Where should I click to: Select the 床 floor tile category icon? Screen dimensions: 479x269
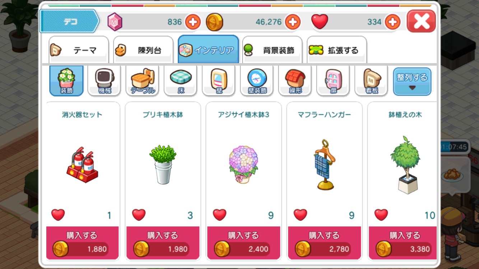point(181,81)
